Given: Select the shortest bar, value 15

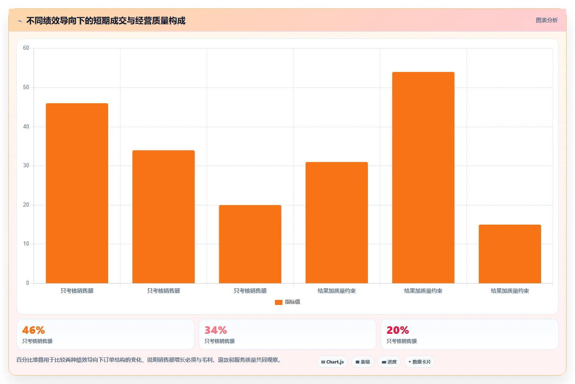Looking at the screenshot, I should (x=510, y=254).
